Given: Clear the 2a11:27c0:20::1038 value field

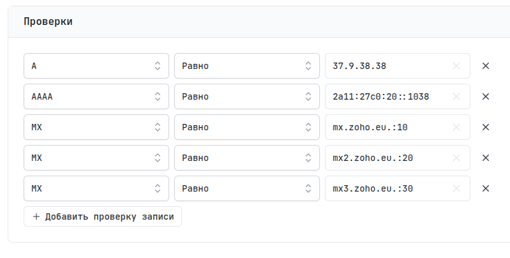Looking at the screenshot, I should pos(456,96).
